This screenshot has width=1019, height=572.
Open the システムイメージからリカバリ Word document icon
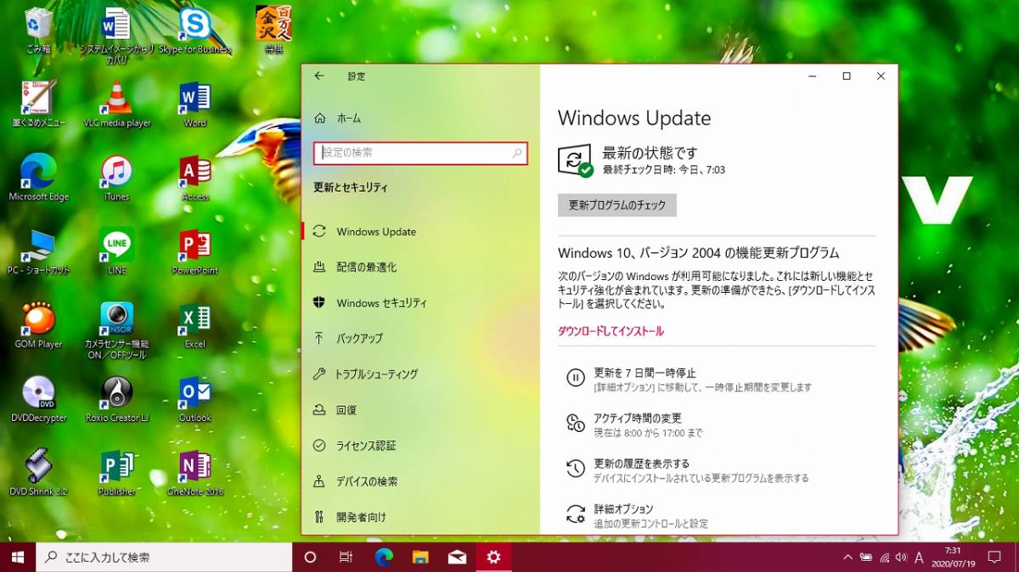coord(116,34)
